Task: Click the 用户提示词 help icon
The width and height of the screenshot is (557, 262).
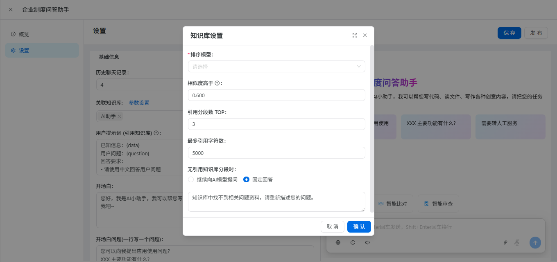Action: [156, 133]
